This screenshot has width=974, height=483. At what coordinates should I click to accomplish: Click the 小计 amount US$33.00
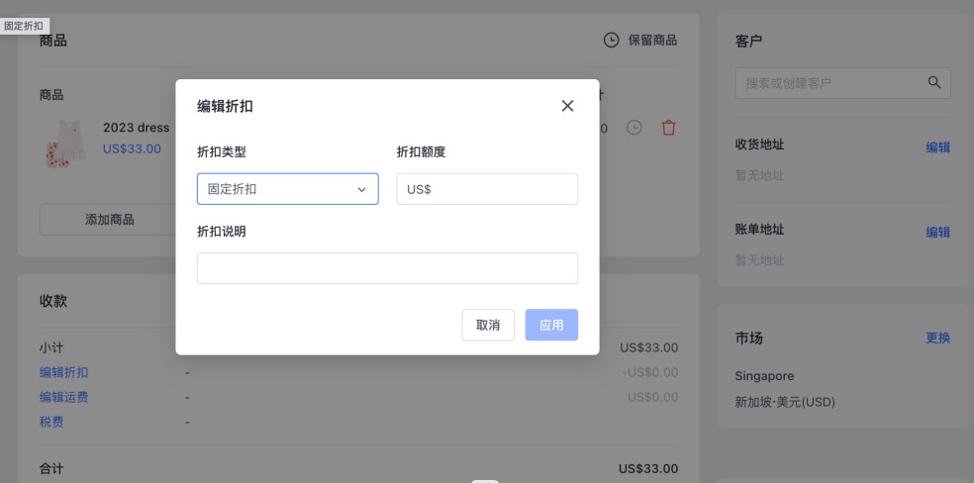click(x=649, y=347)
